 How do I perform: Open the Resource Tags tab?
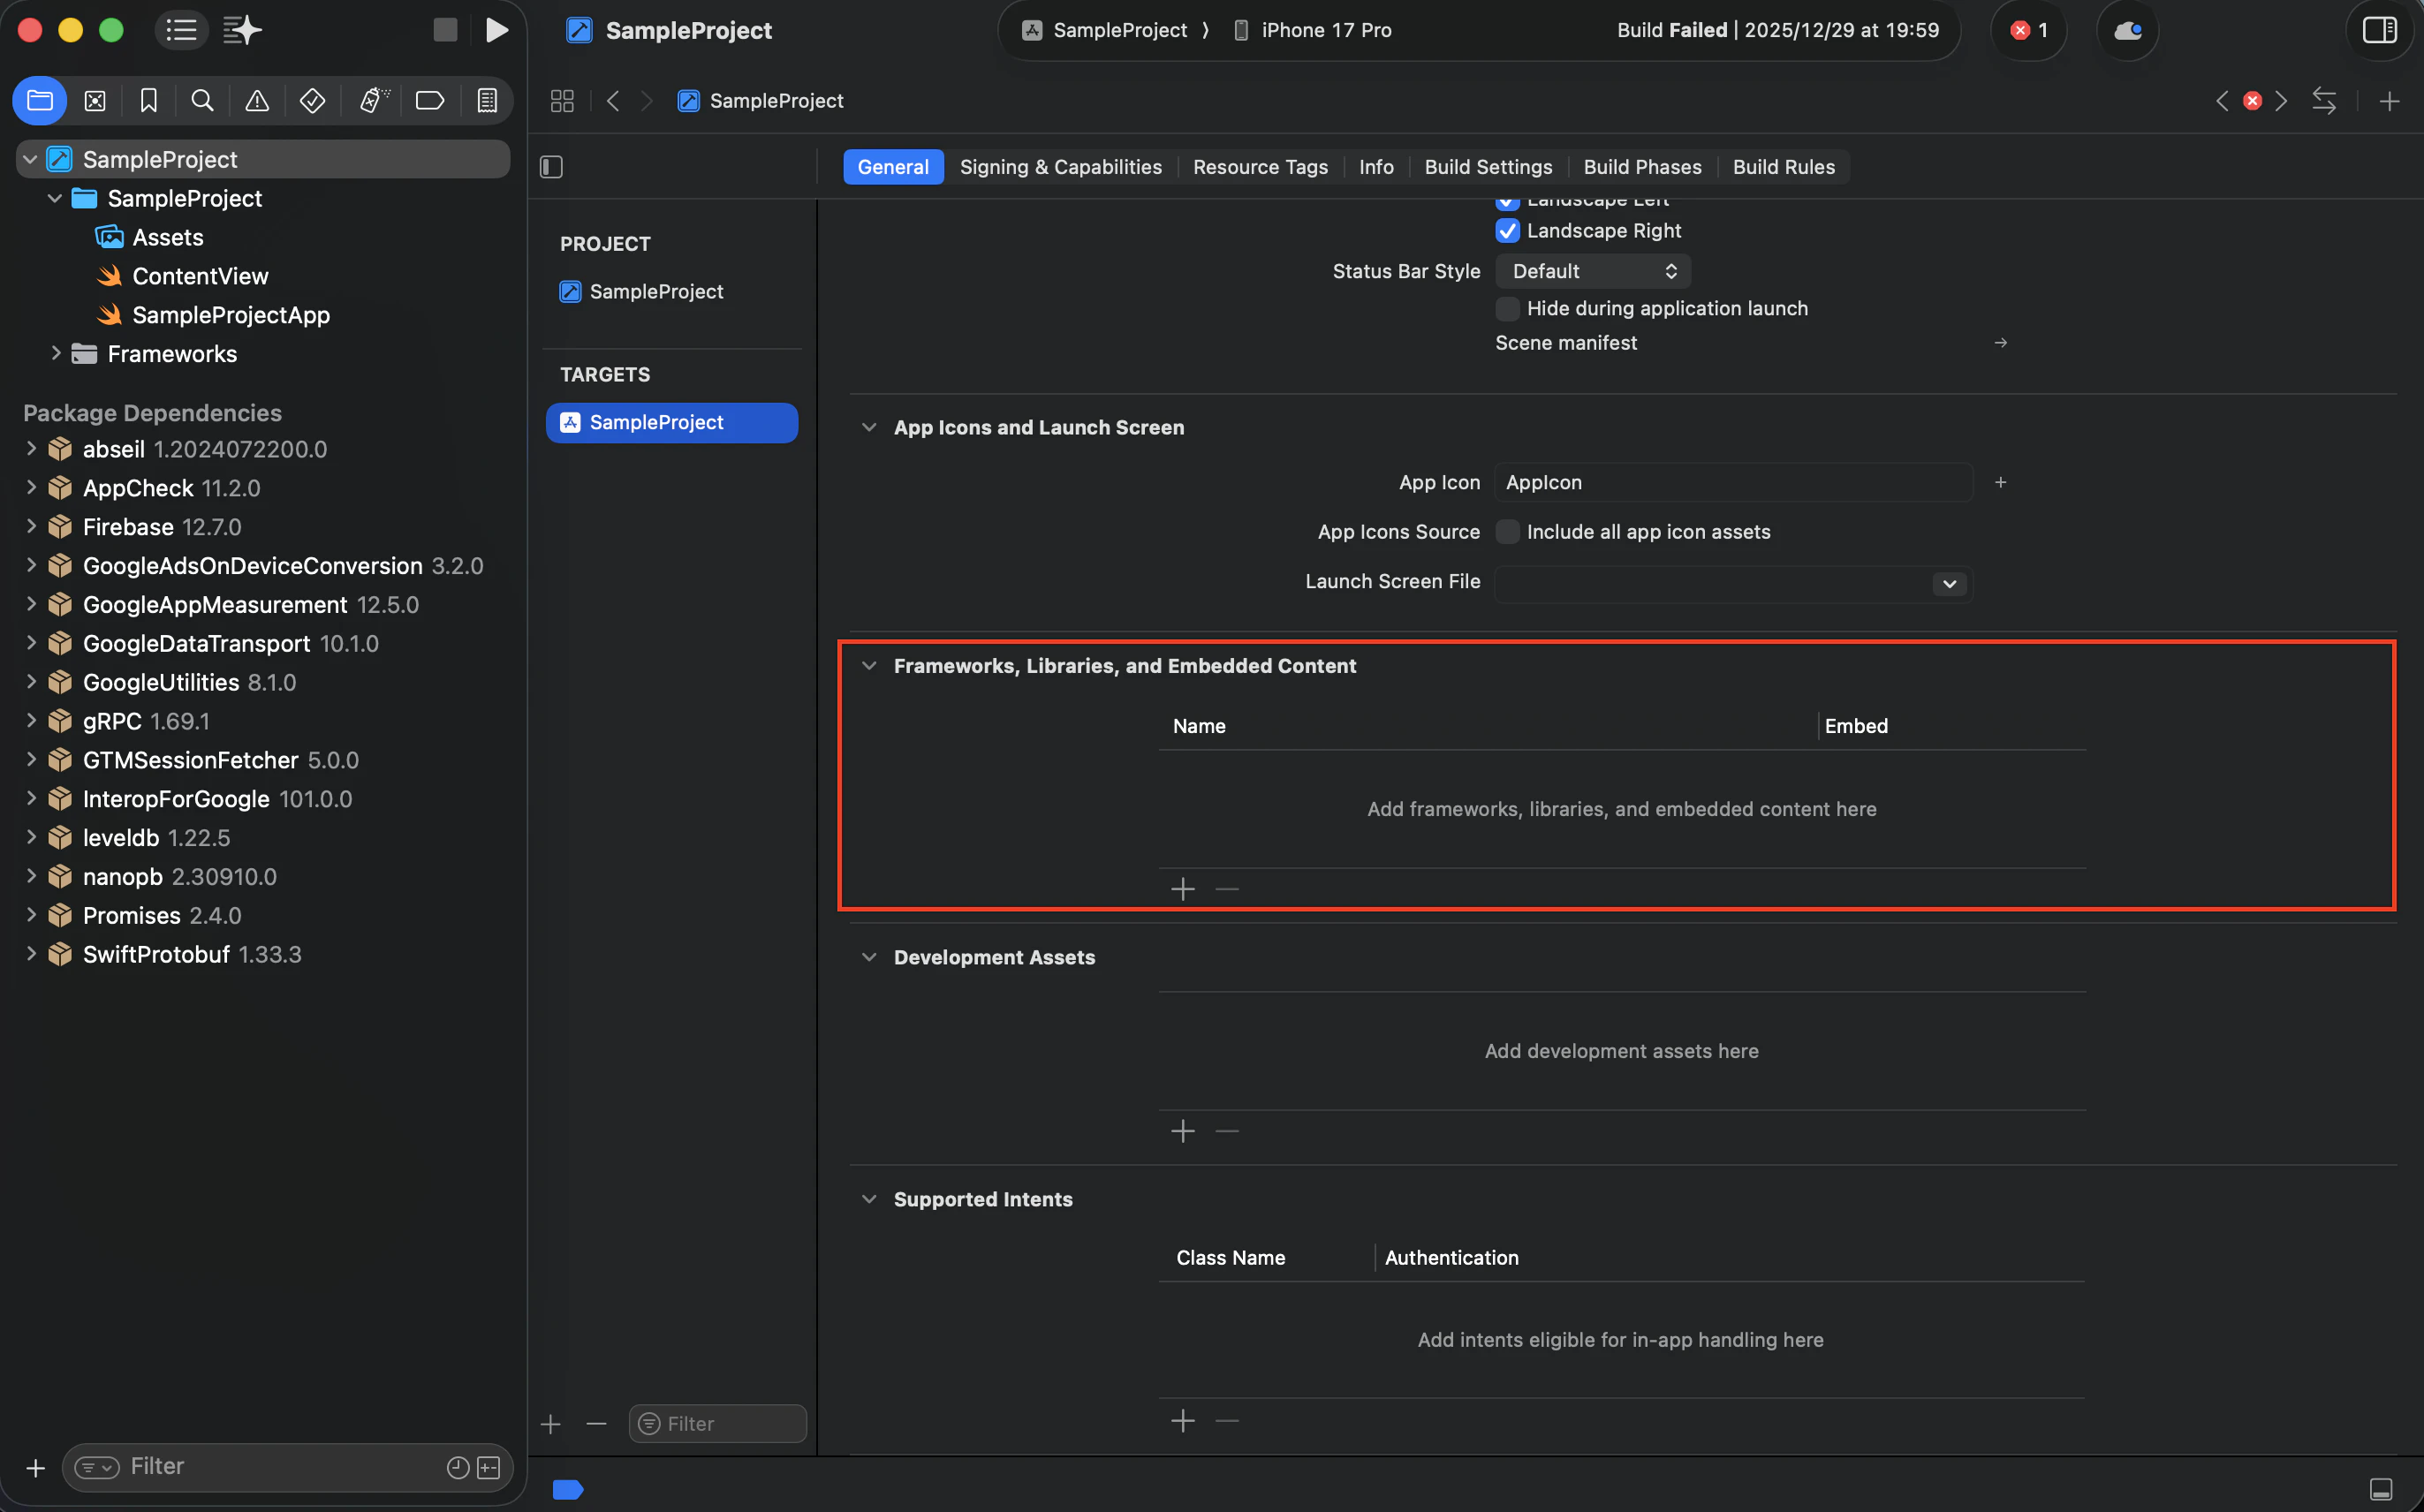click(1260, 167)
